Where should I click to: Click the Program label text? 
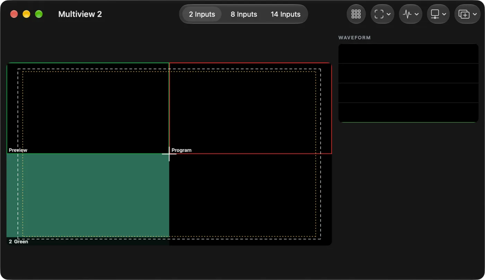(x=182, y=150)
